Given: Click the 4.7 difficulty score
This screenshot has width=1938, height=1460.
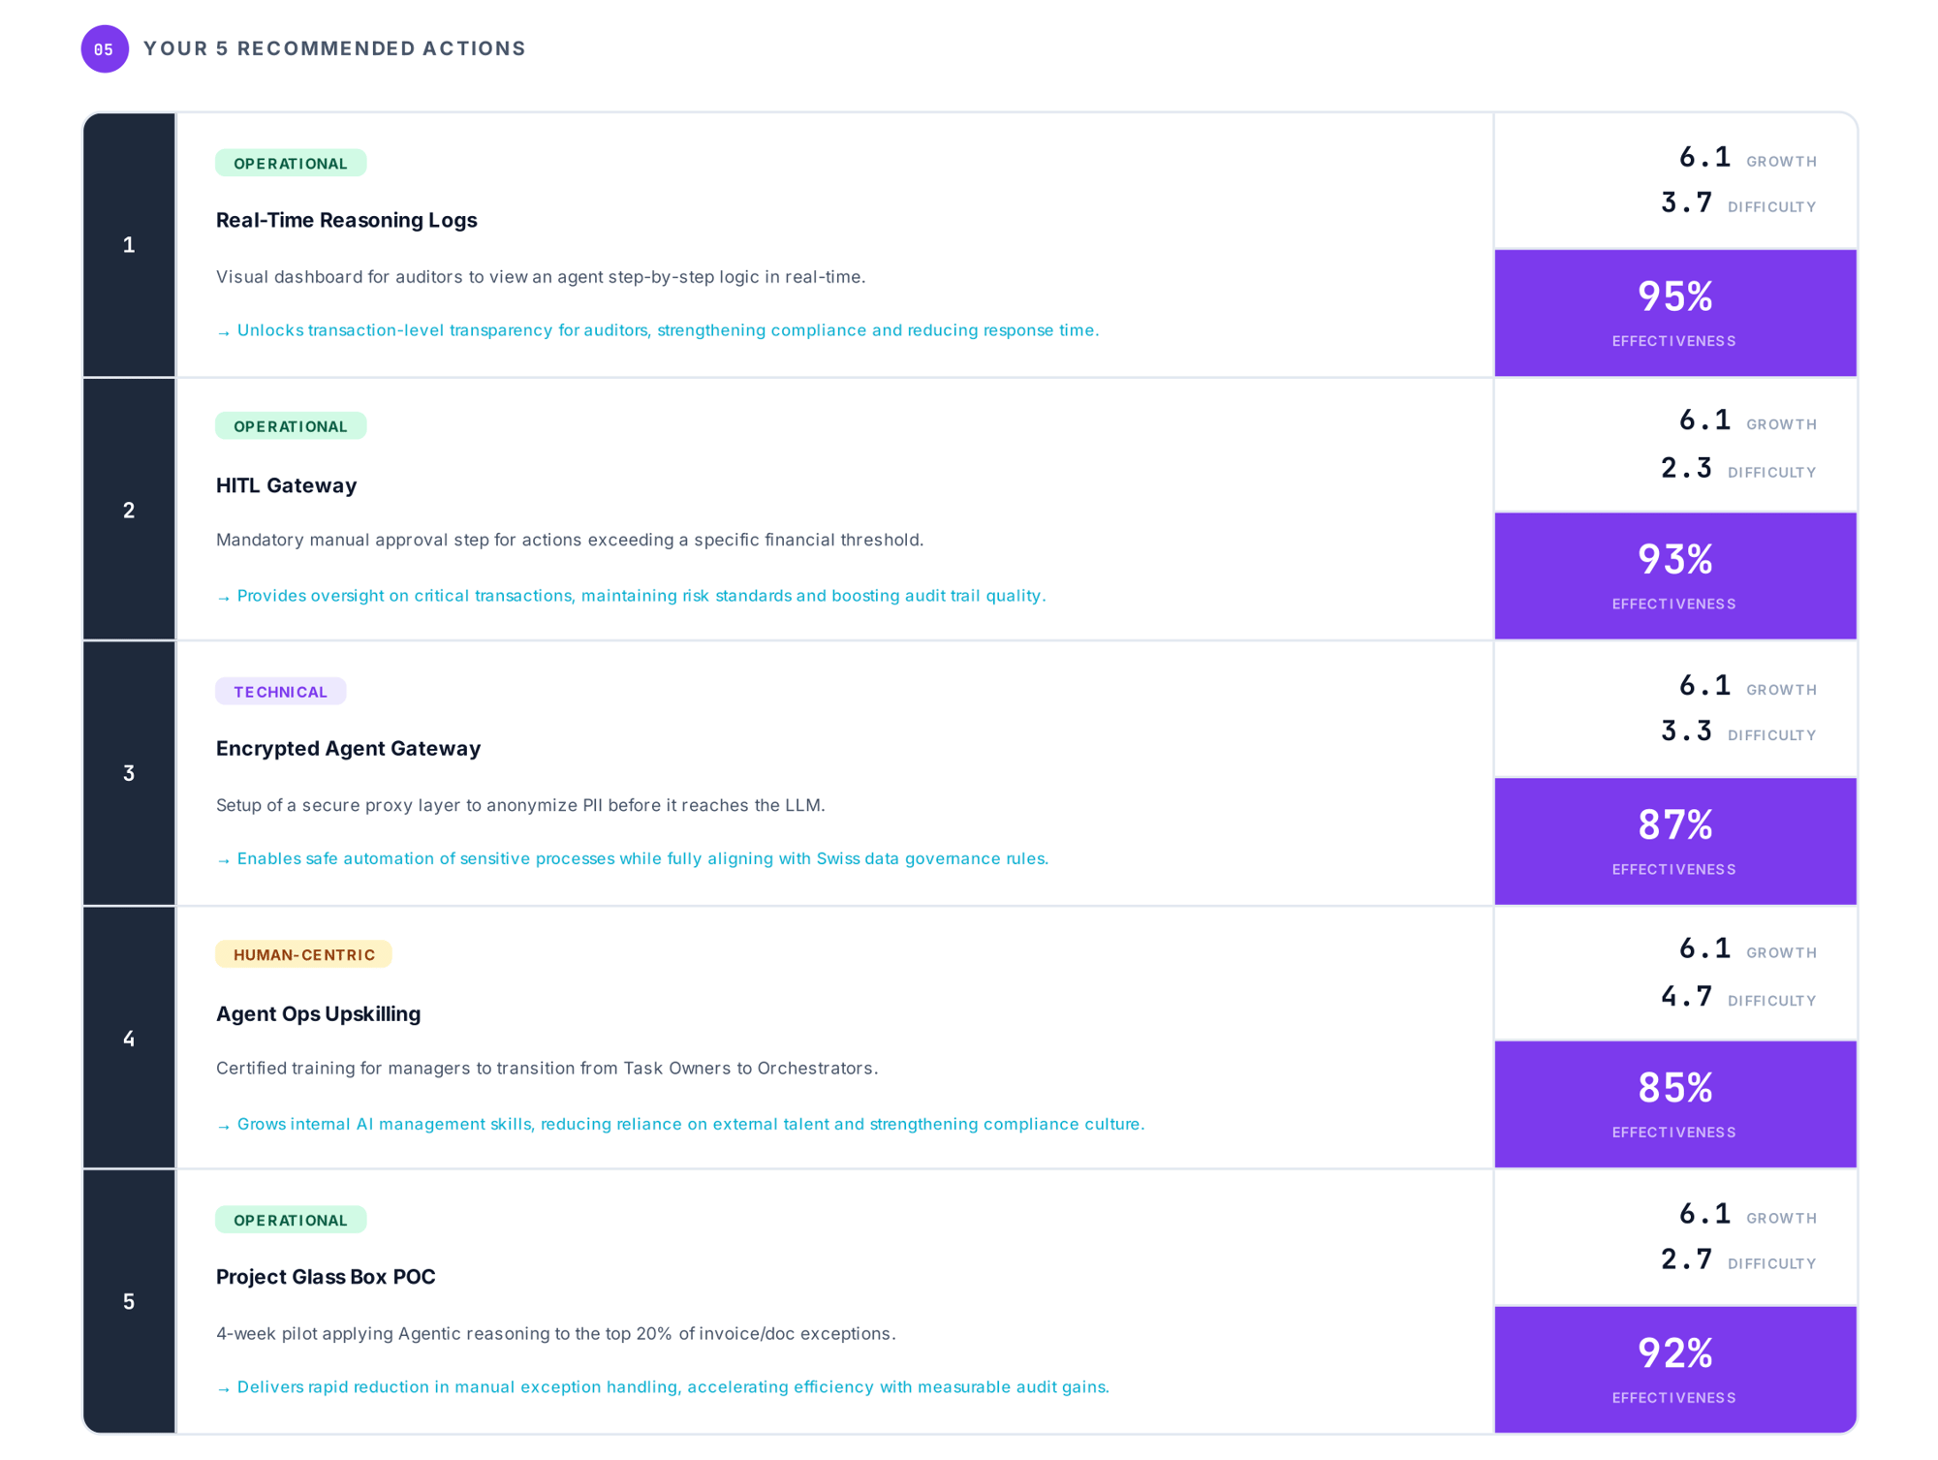Looking at the screenshot, I should pyautogui.click(x=1686, y=996).
